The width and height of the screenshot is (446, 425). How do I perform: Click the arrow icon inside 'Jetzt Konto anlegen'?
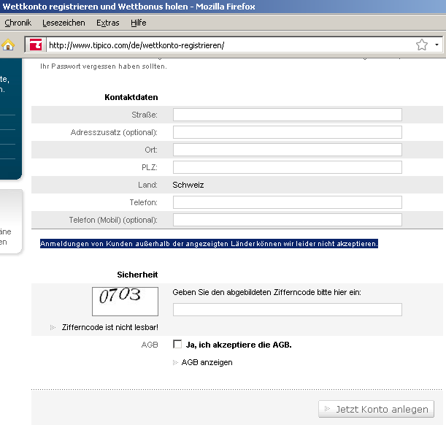pos(327,409)
